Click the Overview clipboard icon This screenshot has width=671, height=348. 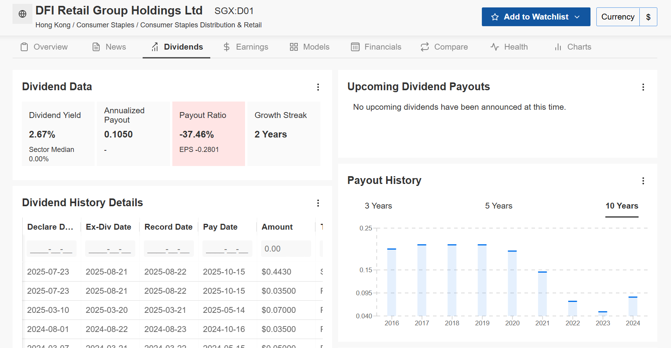point(24,47)
